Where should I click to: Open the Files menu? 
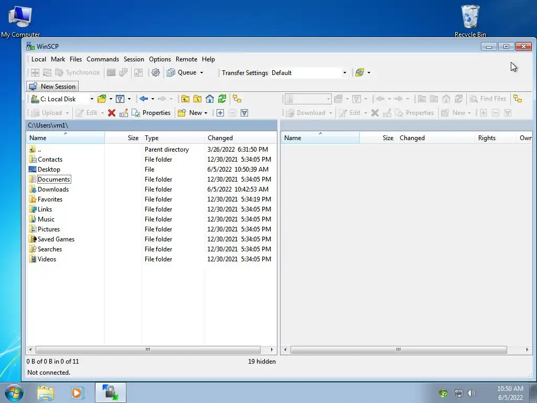click(76, 59)
